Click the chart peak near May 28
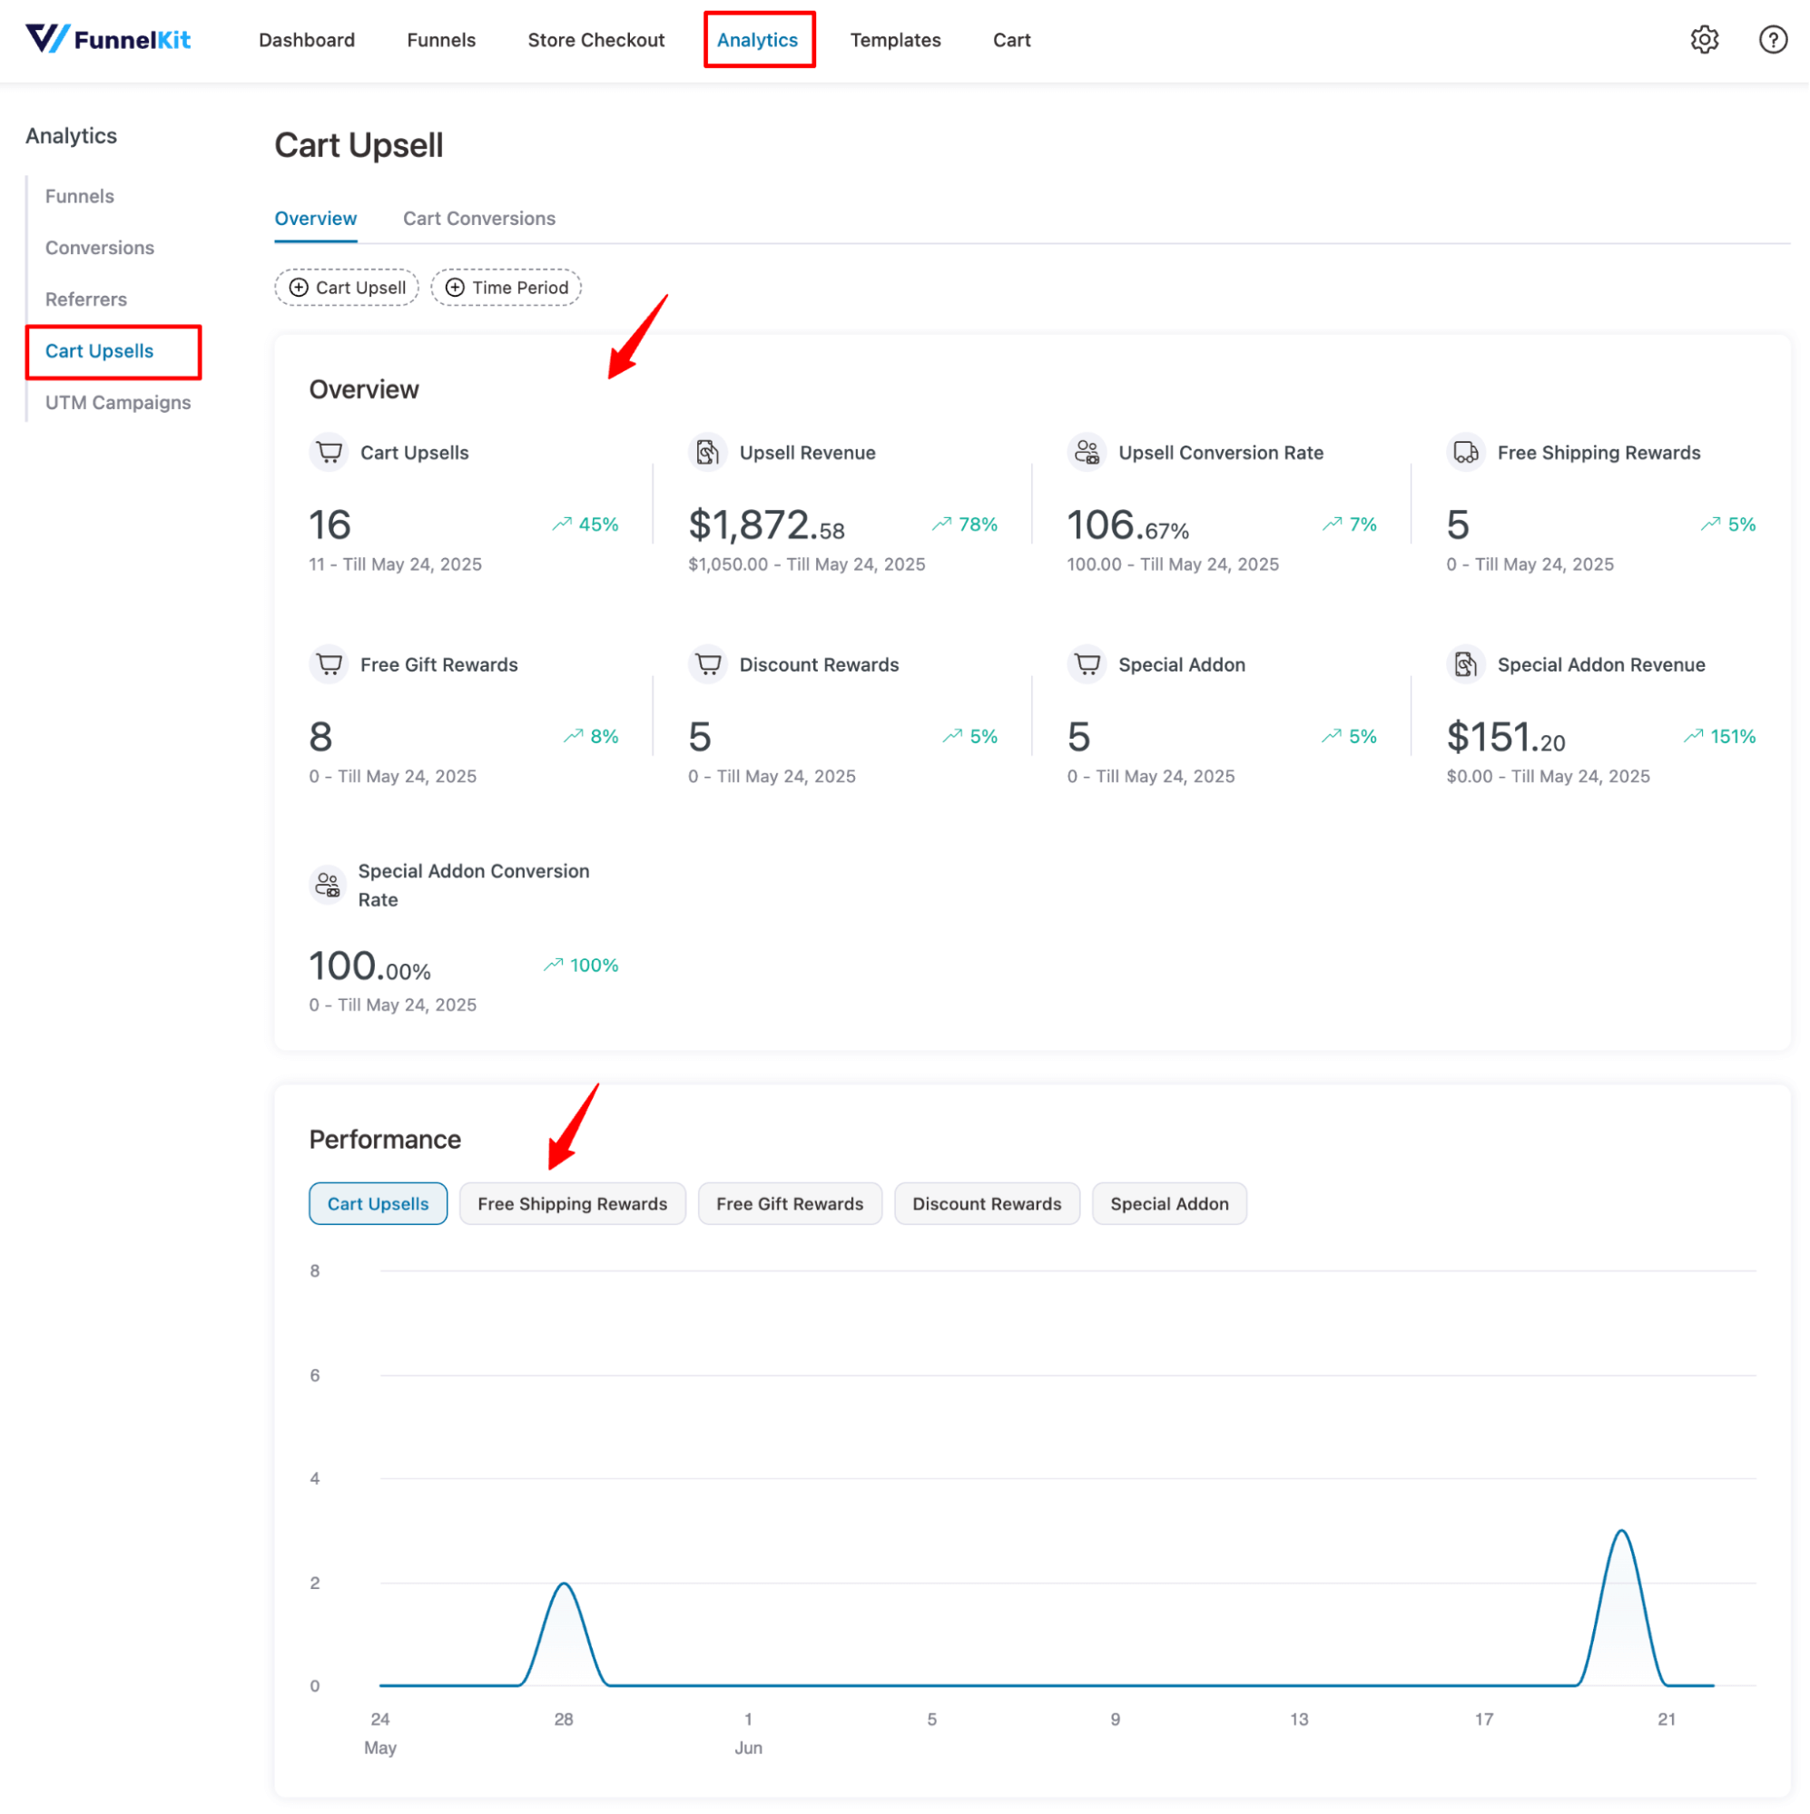 [564, 1585]
